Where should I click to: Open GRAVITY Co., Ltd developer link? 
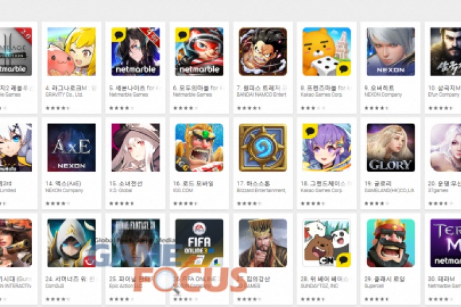64,95
